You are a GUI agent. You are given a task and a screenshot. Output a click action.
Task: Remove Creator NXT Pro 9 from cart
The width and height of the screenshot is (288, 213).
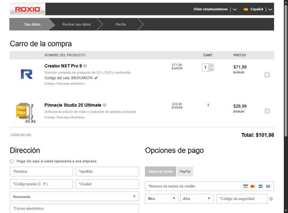click(267, 74)
